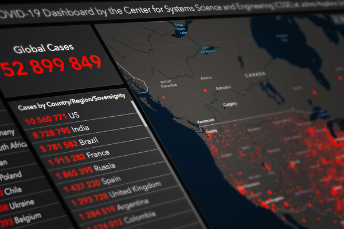Select the Belgium row in the left list

tap(21, 220)
